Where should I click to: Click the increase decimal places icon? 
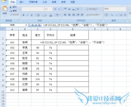121,15
